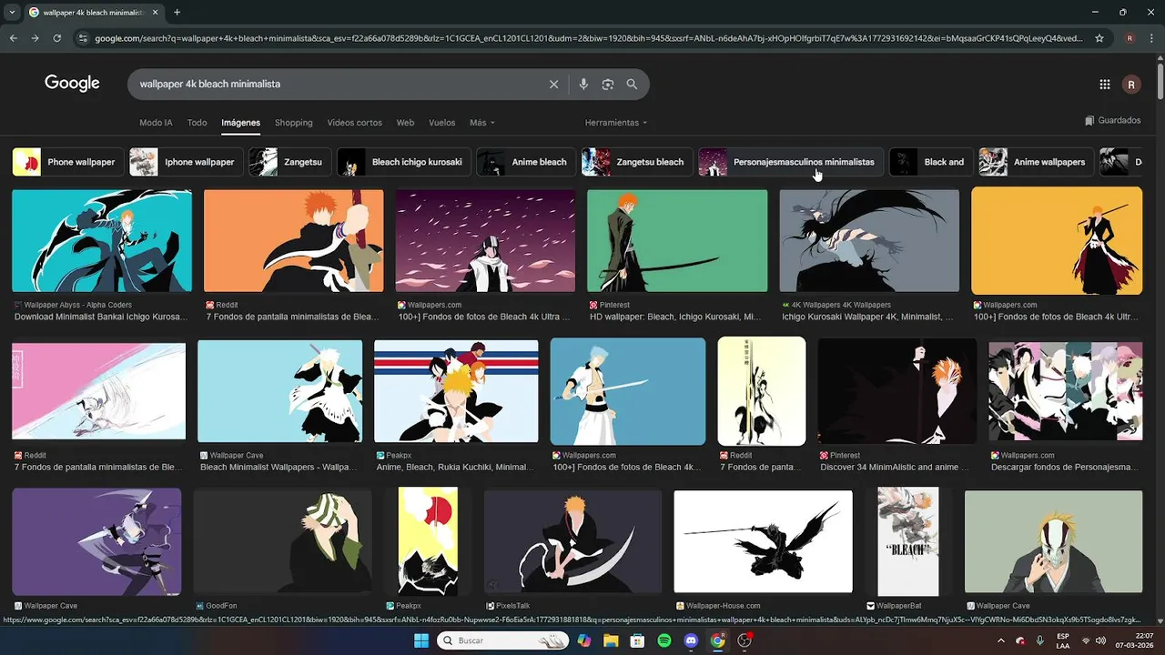Select the Zangetsu filter chip

tap(289, 162)
